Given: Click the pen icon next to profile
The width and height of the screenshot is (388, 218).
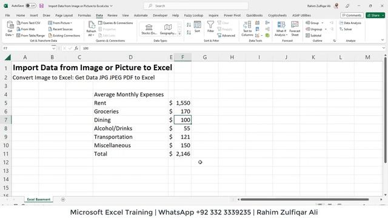Looking at the screenshot, I should [347, 5].
